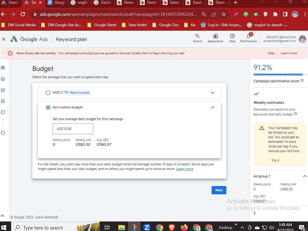Click the red alert icon in the warning banner
This screenshot has height=231, width=308.
point(10,53)
